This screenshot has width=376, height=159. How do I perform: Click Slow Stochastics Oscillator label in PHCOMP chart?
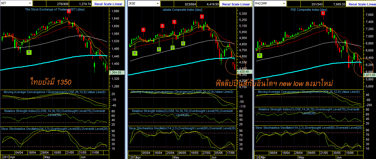(309, 128)
